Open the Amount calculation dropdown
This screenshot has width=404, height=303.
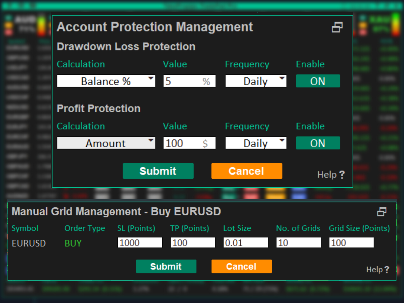tap(106, 143)
